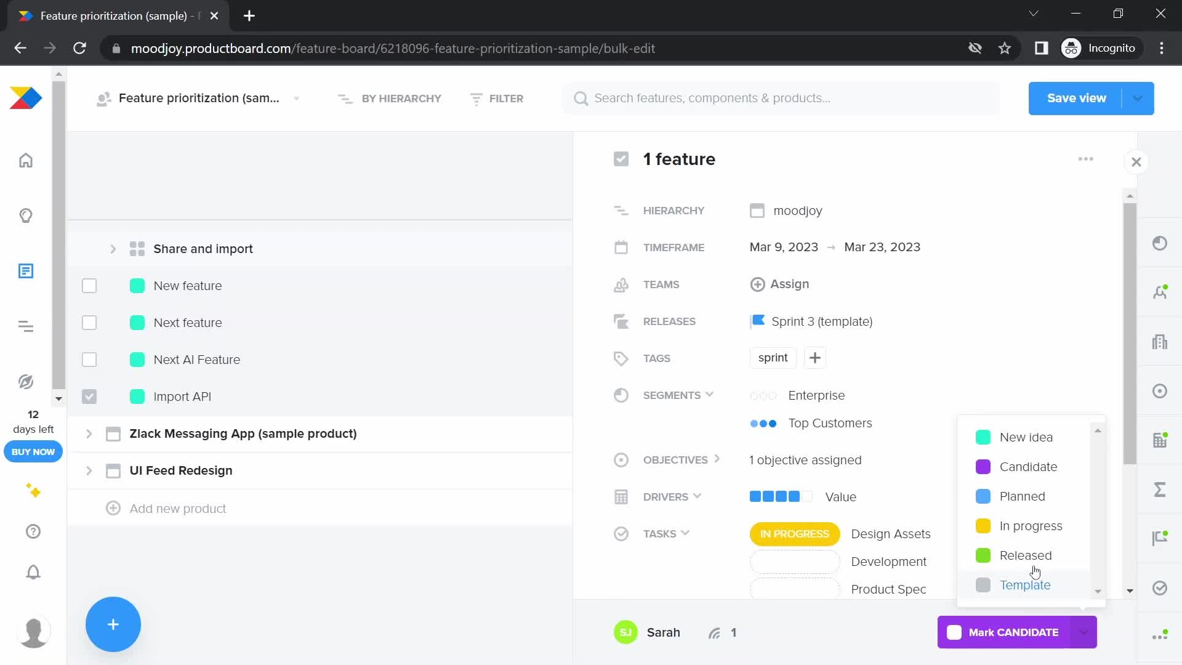Screen dimensions: 1182x665
Task: Expand the Share and import section
Action: coord(113,249)
